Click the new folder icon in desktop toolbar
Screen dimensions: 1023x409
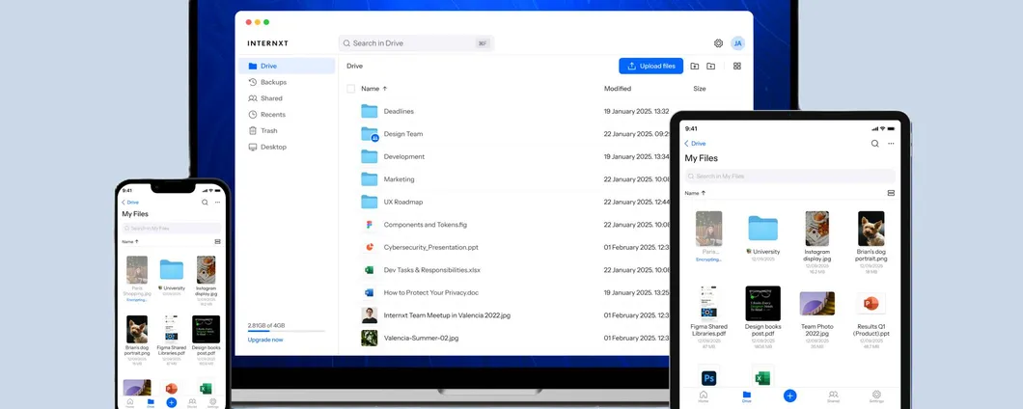(x=710, y=66)
